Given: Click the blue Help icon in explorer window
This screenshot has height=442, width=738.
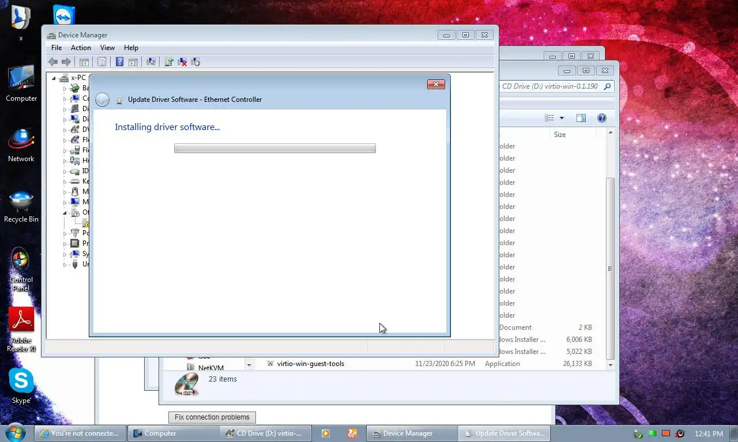Looking at the screenshot, I should 602,118.
